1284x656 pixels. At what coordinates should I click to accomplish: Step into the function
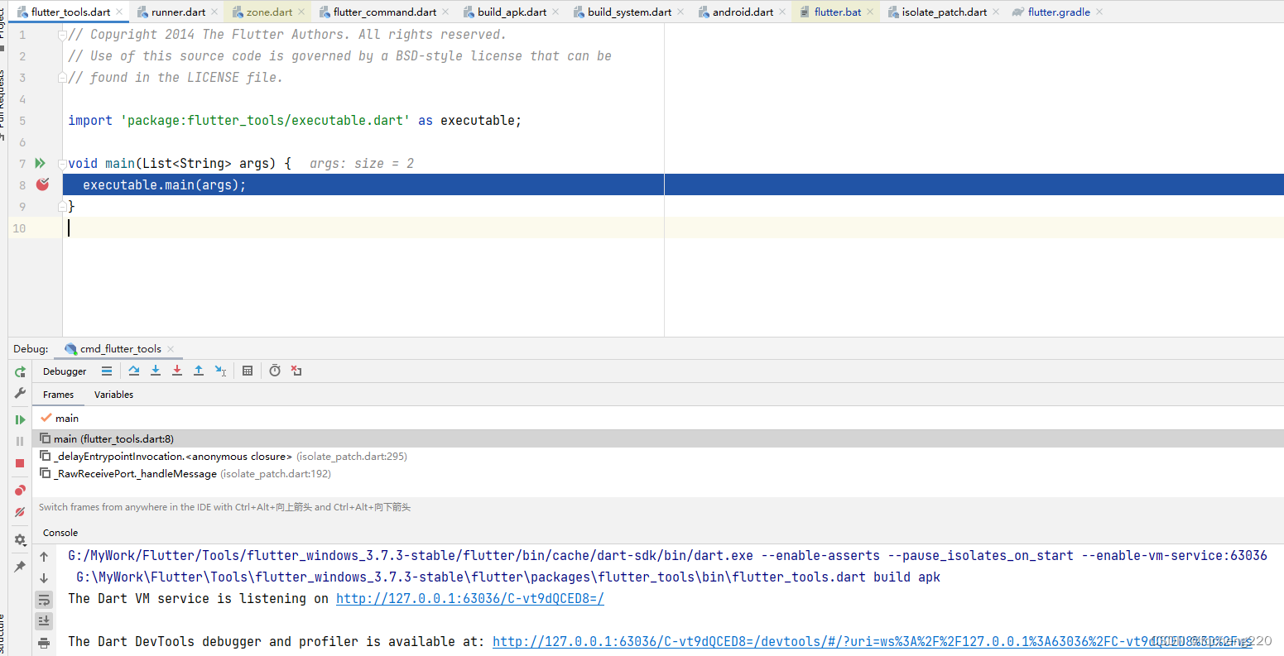point(156,371)
